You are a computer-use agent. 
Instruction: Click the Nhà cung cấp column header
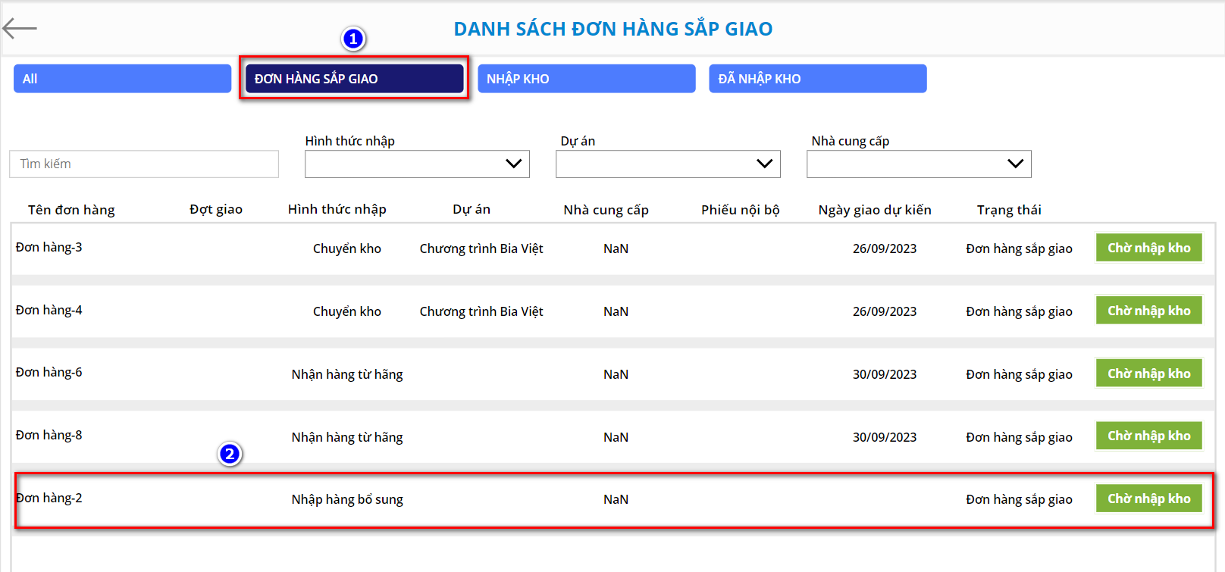(606, 210)
